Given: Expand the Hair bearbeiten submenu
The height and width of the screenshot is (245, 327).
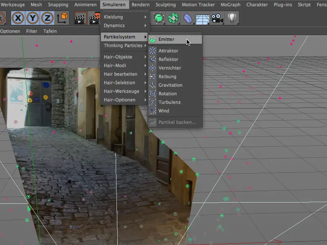Looking at the screenshot, I should coord(125,74).
